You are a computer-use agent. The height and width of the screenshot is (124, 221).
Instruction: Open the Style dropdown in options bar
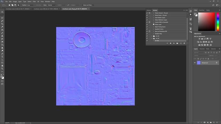(52, 5)
